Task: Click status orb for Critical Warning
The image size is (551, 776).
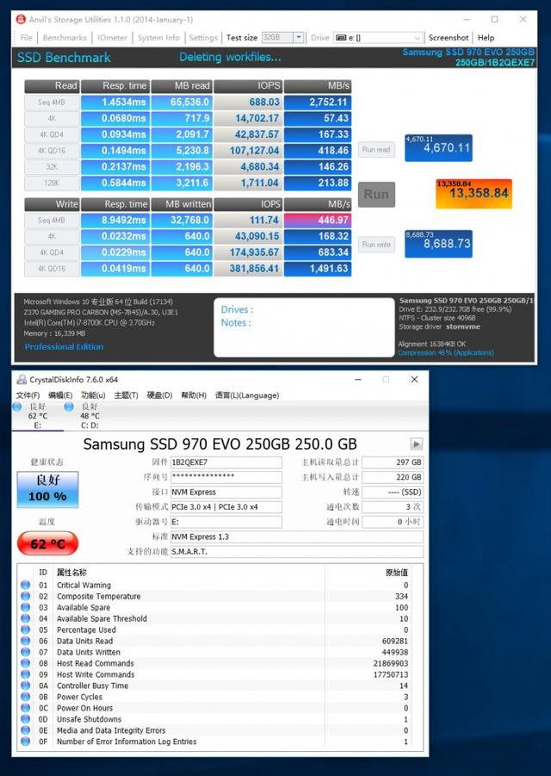Action: 25,585
